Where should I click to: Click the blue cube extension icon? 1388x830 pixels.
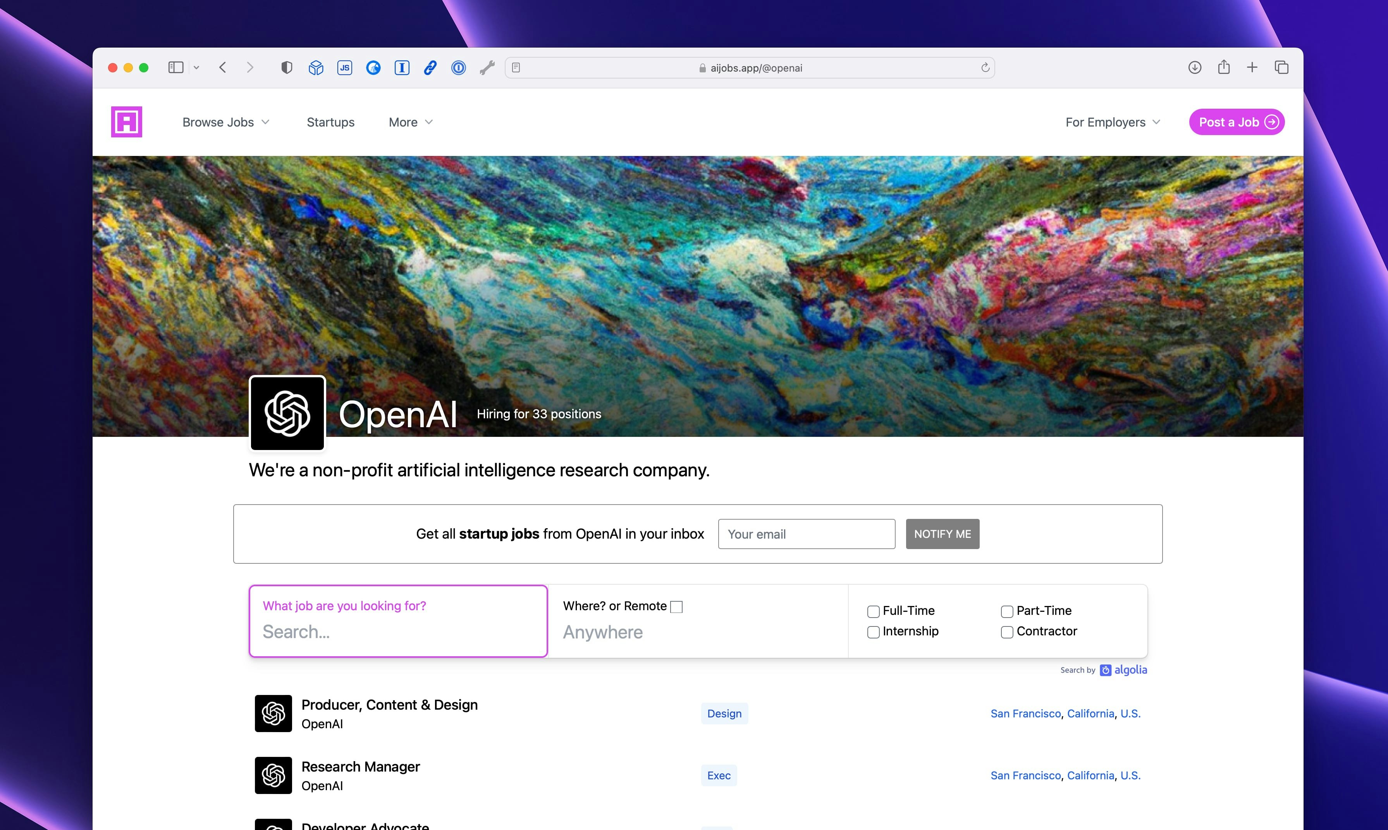point(316,68)
